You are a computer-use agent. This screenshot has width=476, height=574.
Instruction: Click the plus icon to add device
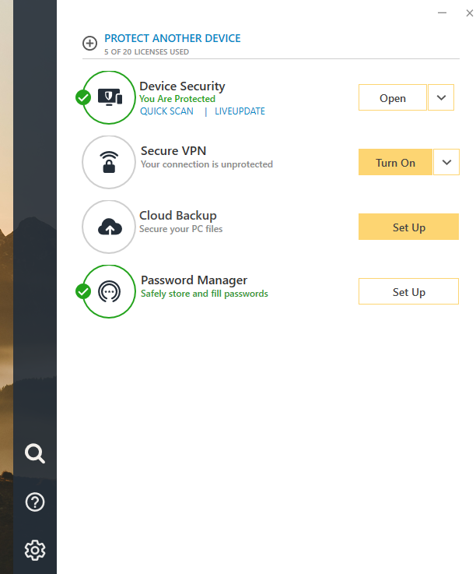[90, 44]
